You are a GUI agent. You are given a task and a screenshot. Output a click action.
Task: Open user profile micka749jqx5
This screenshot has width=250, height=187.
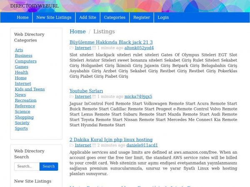pos(138,96)
